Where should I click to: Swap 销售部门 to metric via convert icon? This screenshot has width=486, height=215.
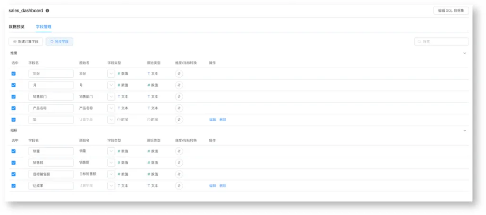pos(179,97)
